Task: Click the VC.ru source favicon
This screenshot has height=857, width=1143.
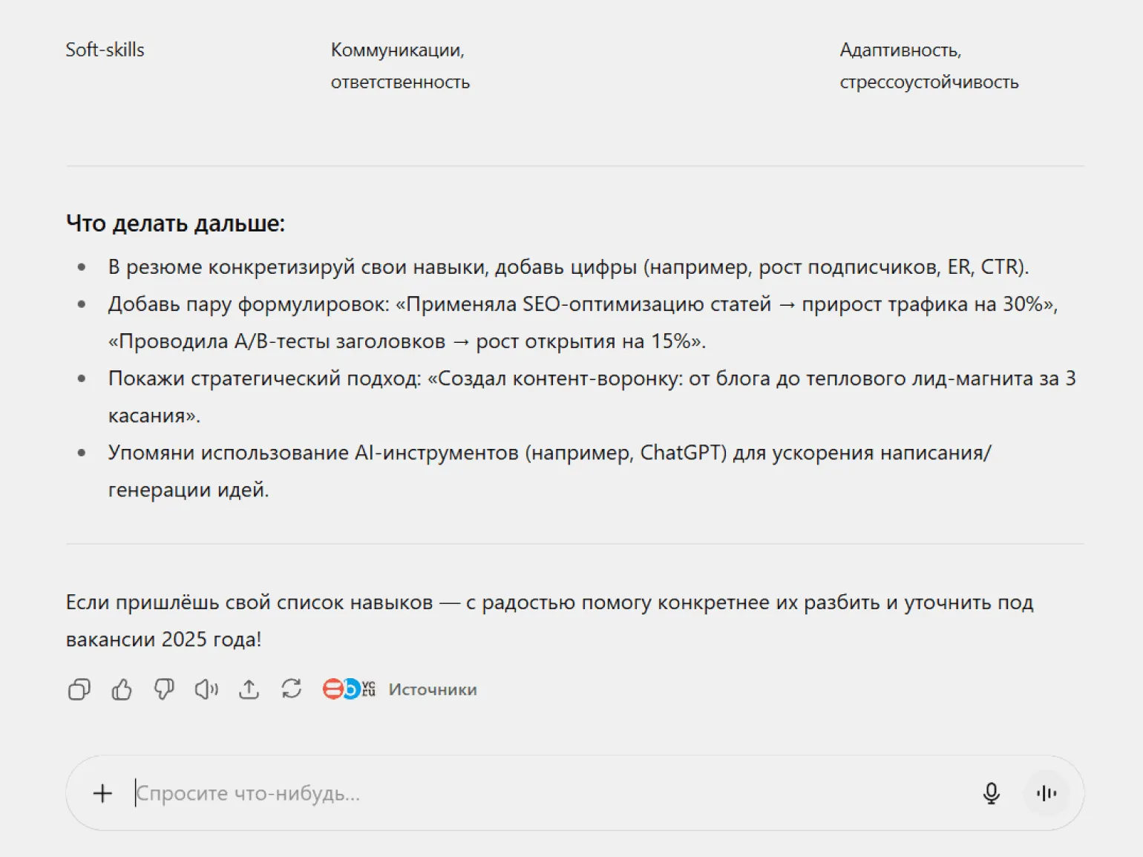Action: 369,689
